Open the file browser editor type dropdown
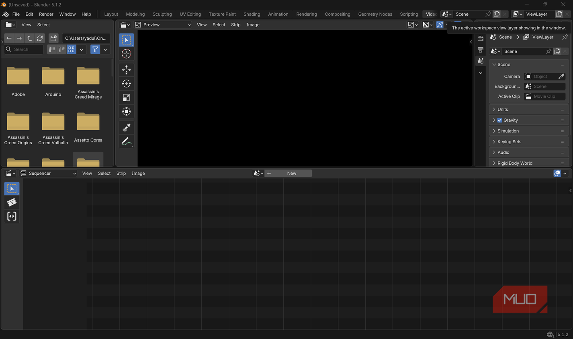The height and width of the screenshot is (339, 573). [10, 25]
